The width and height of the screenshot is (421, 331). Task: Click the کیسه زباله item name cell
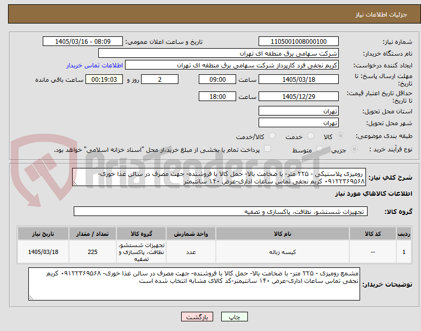click(x=283, y=252)
